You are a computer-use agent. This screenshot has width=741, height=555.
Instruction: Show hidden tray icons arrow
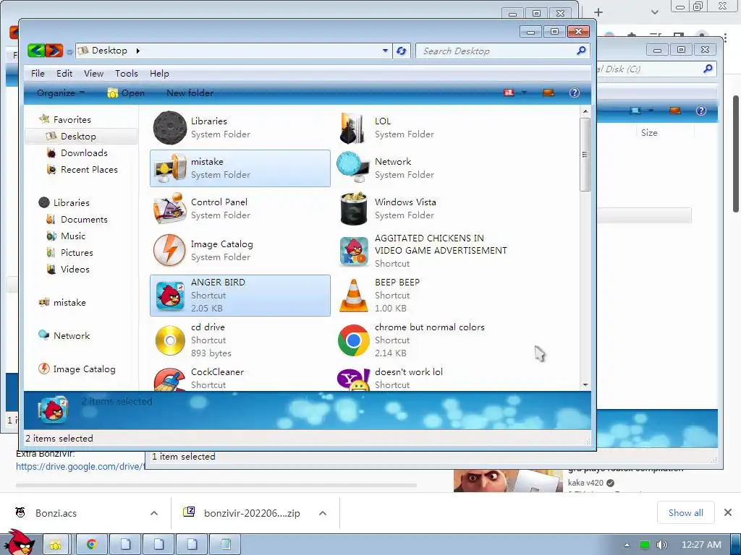tap(627, 545)
